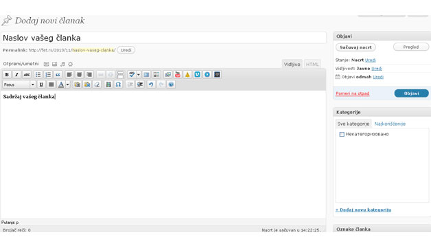Edit publish time Uredi link
The image size is (431, 248).
pos(378,77)
